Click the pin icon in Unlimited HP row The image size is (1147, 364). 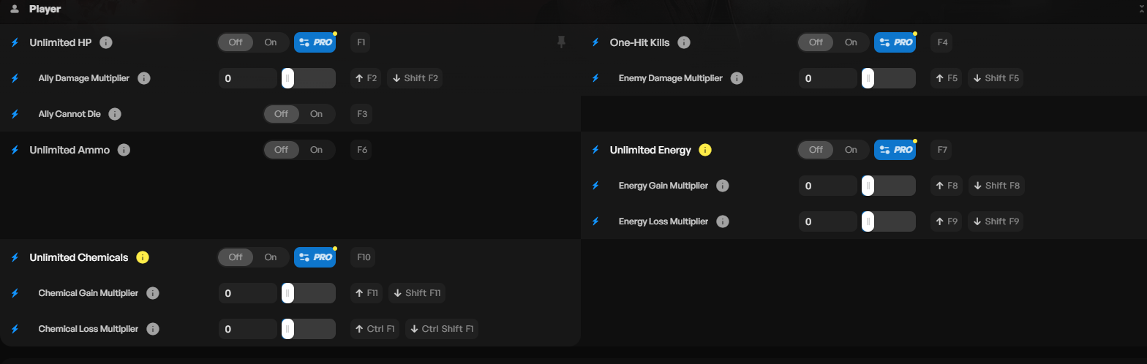pos(561,42)
